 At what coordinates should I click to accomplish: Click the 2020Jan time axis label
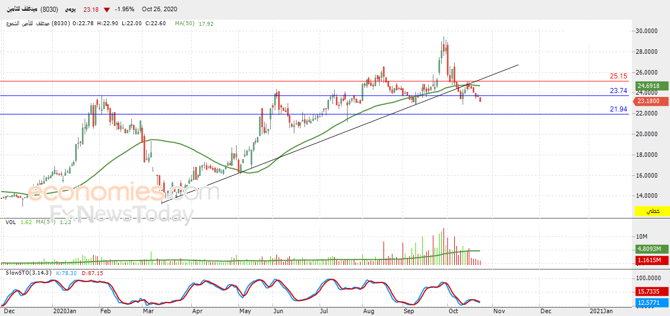click(64, 312)
